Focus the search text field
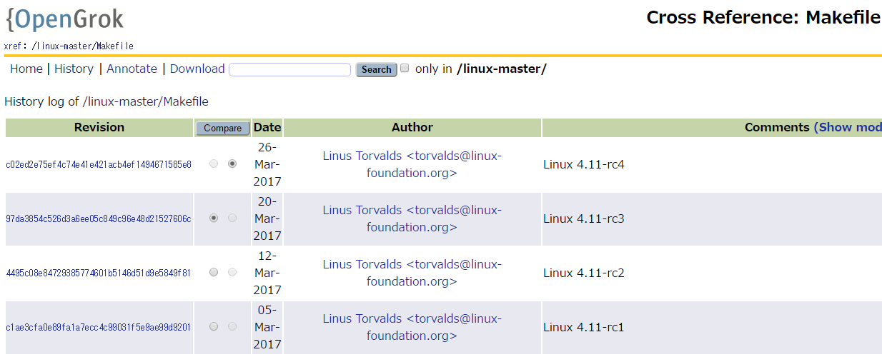882x357 pixels. tap(289, 69)
